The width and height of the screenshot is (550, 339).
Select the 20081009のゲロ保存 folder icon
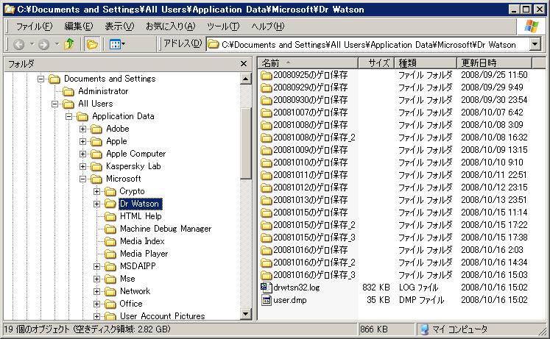click(267, 150)
